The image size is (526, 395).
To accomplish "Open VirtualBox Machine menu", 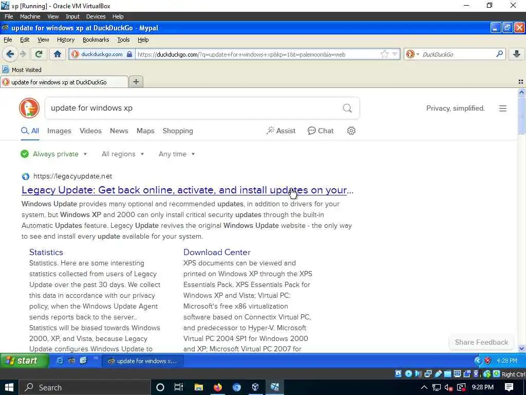I will [x=30, y=16].
